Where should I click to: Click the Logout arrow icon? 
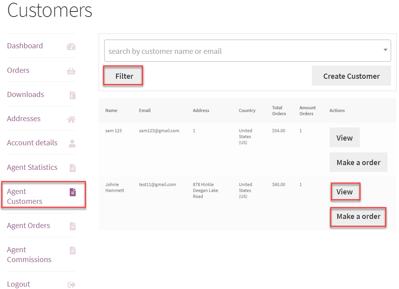coord(72,285)
